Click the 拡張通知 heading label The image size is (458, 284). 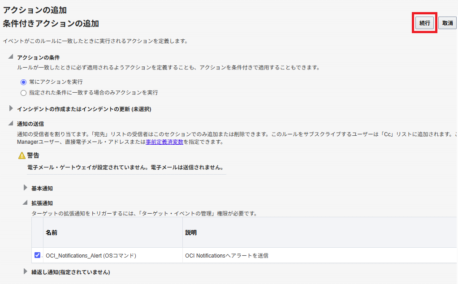[x=42, y=203]
